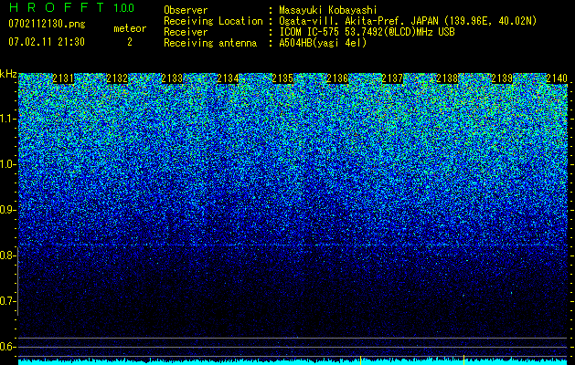
Task: Click the 1.0 frequency axis label
Action: (x=8, y=164)
